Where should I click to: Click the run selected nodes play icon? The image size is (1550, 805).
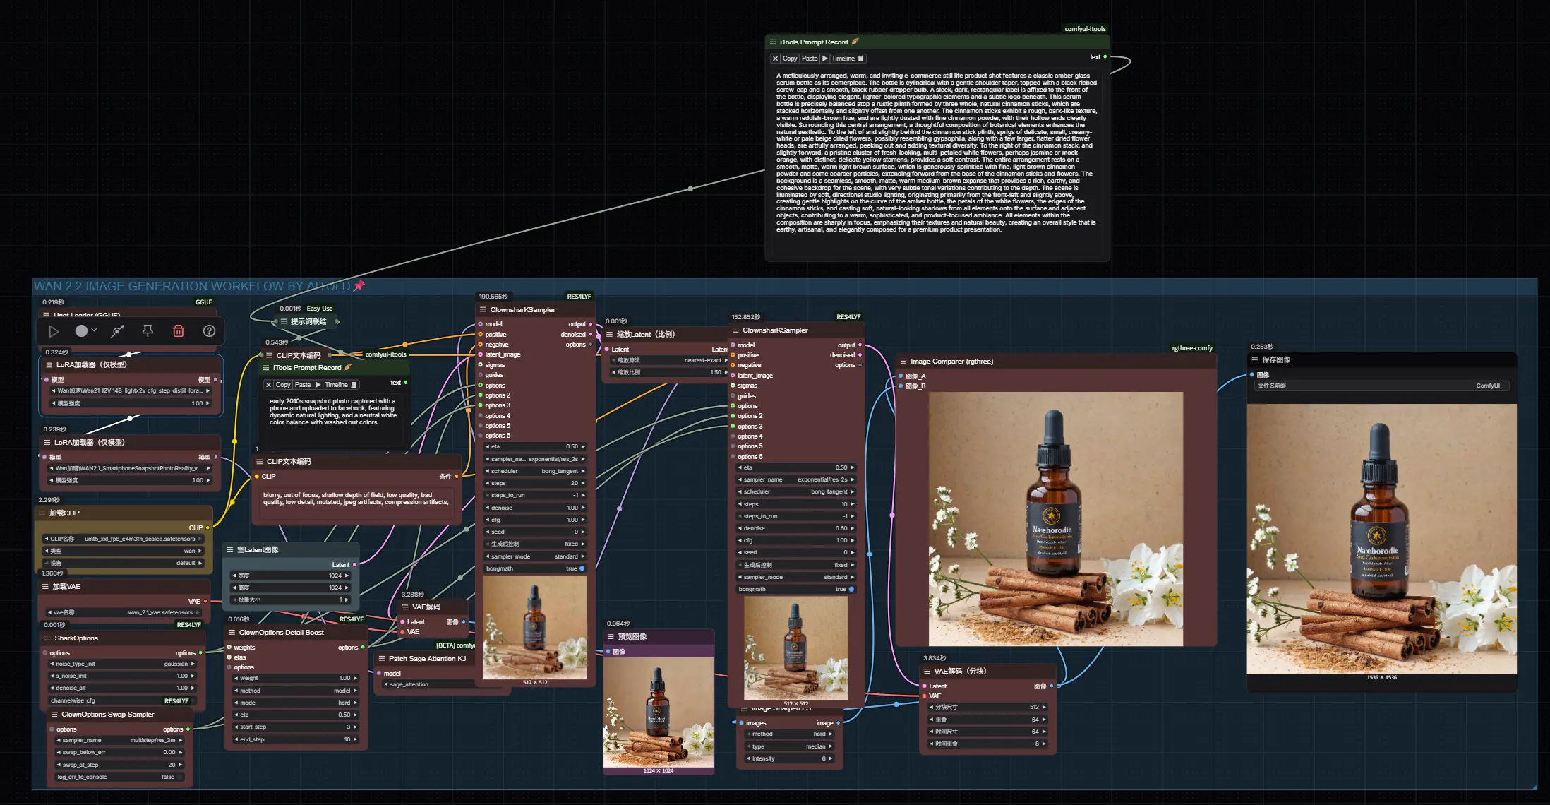pos(54,331)
